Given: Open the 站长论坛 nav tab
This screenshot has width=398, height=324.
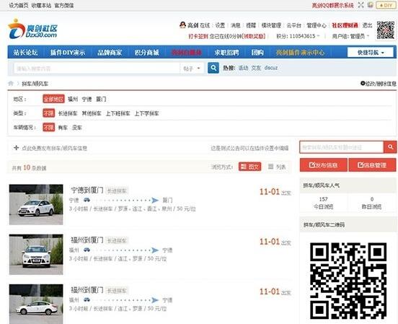Looking at the screenshot, I should click(x=26, y=53).
